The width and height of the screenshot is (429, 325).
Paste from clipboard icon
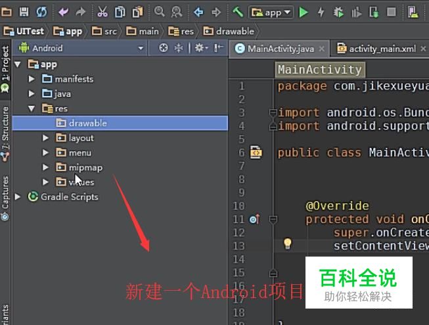point(137,12)
